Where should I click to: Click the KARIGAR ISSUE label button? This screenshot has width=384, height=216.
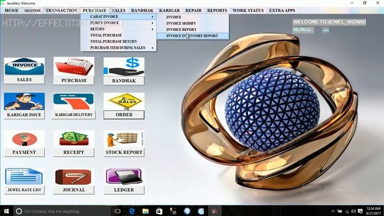tap(24, 115)
